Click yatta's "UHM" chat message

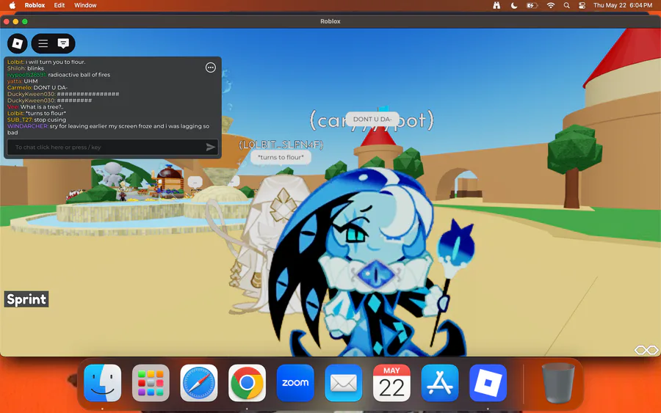(22, 81)
